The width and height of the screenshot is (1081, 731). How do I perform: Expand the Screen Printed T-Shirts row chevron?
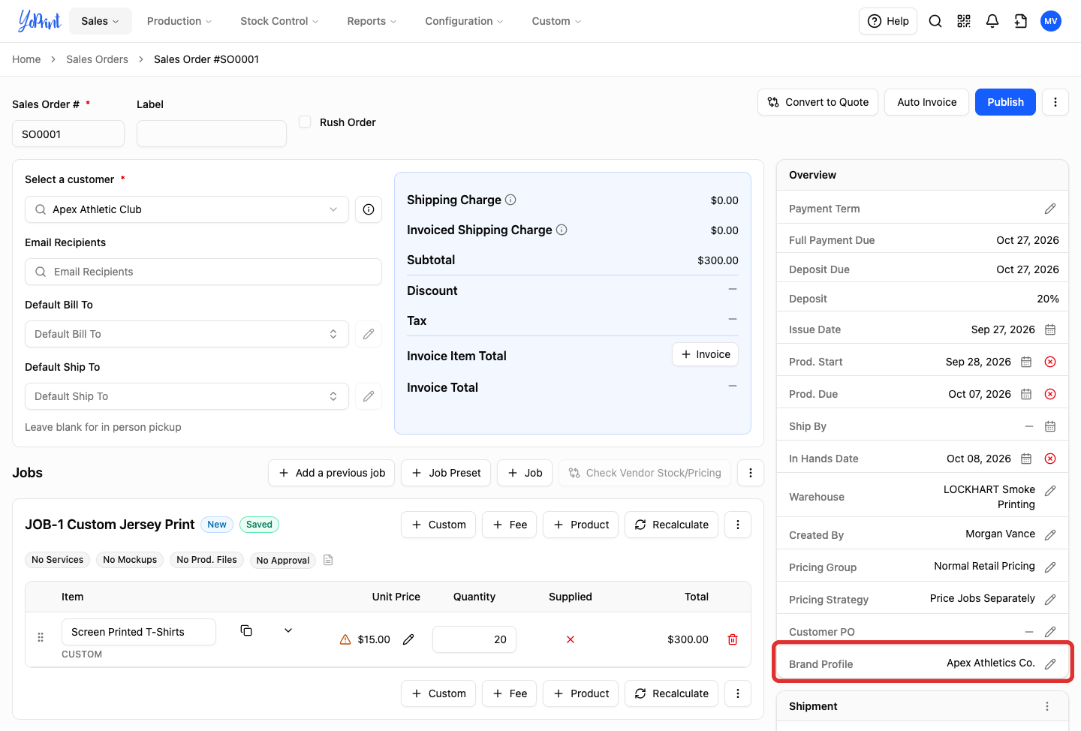[x=288, y=630]
